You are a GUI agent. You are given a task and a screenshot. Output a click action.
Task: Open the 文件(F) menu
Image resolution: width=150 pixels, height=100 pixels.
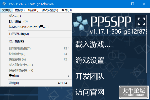click(x=7, y=10)
